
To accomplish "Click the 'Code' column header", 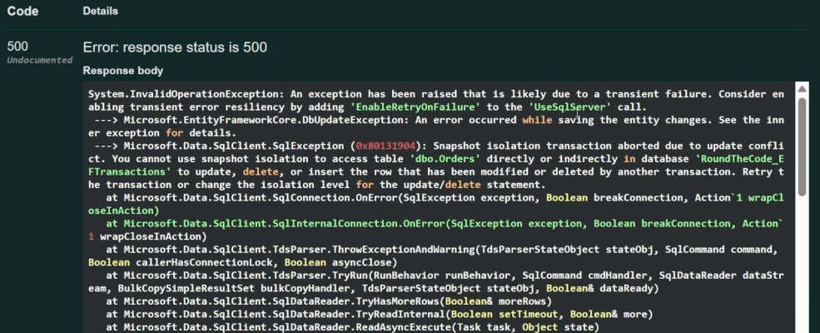I will click(x=22, y=12).
